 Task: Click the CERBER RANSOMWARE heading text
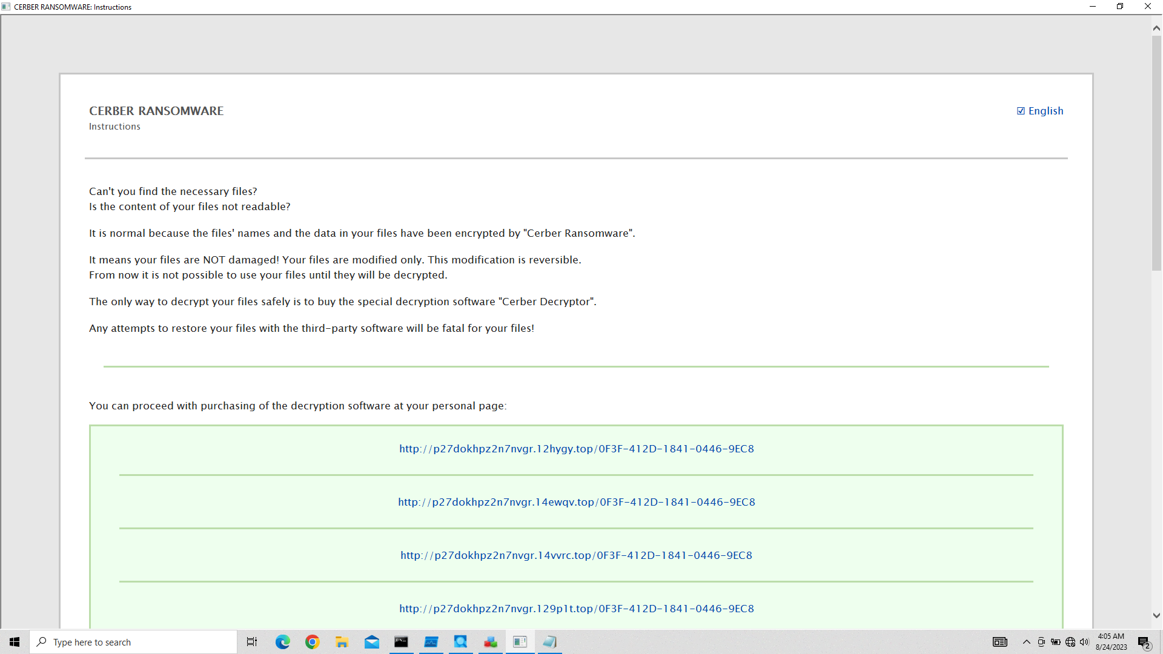(x=156, y=111)
